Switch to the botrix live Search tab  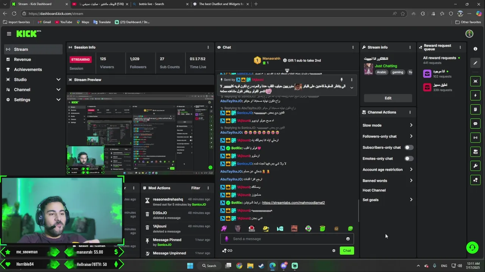pyautogui.click(x=160, y=4)
